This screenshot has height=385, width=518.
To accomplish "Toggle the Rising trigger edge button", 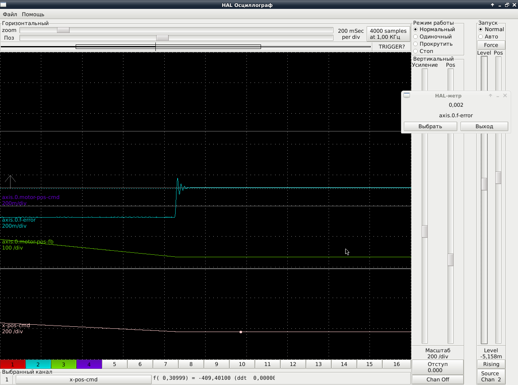I will 491,364.
